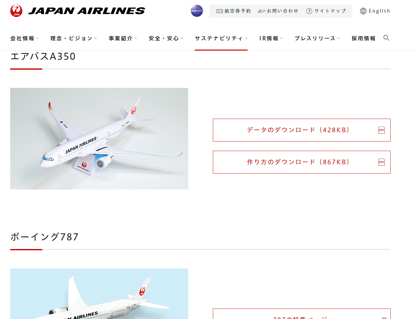418x319 pixels.
Task: Expand the 理念・ビジョン dropdown
Action: (x=74, y=38)
